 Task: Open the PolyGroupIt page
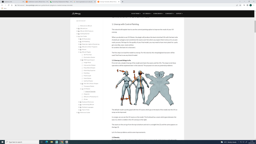coord(87,75)
